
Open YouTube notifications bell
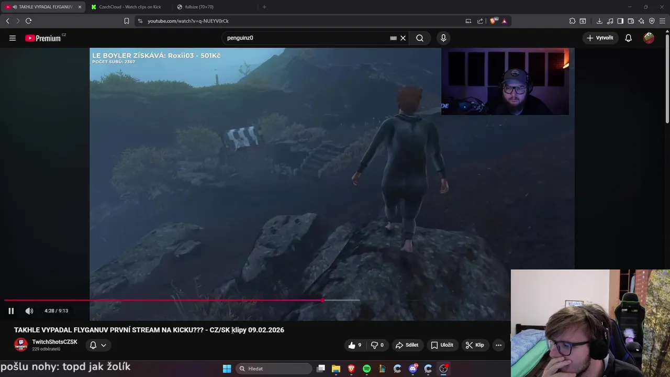(629, 38)
